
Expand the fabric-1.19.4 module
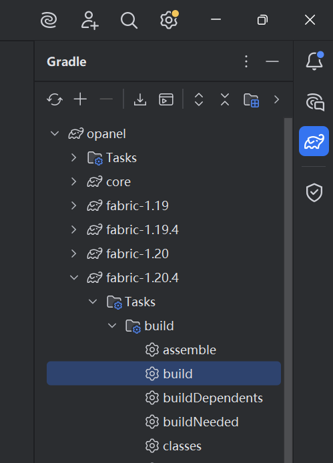pos(74,229)
